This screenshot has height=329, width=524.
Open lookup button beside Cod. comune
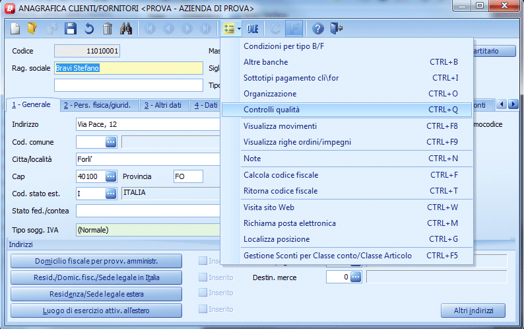click(111, 142)
